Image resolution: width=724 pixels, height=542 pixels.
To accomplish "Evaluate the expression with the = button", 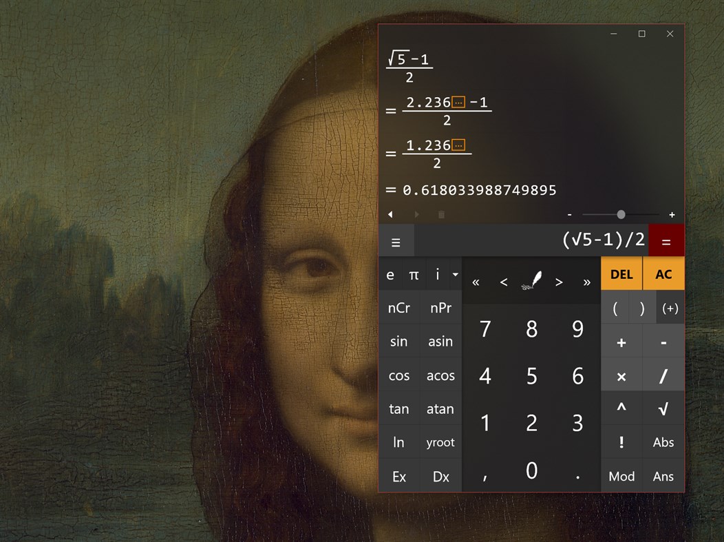I will point(666,242).
